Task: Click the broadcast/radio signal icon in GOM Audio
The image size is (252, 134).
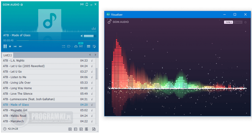Action: click(x=82, y=4)
